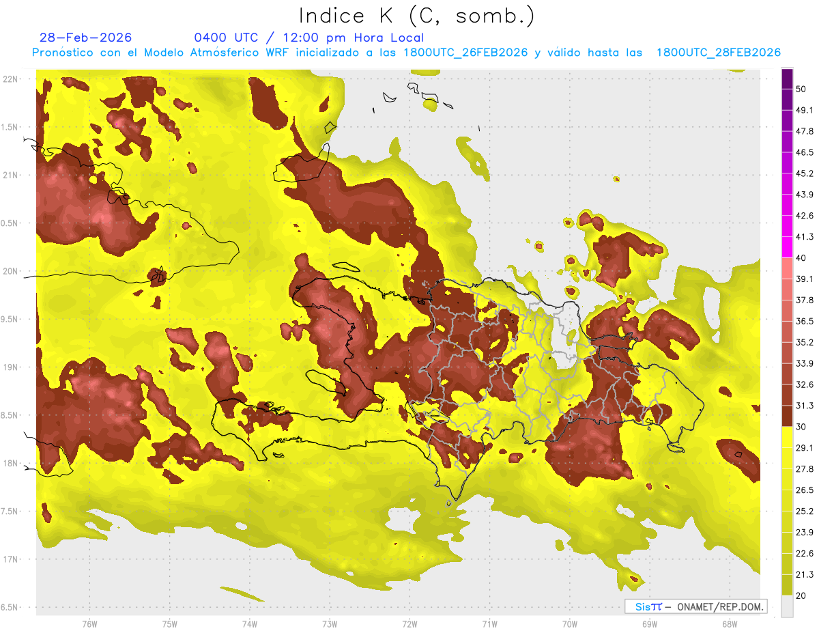The height and width of the screenshot is (633, 819).
Task: Pick the light gray legend band below 20
Action: (787, 606)
